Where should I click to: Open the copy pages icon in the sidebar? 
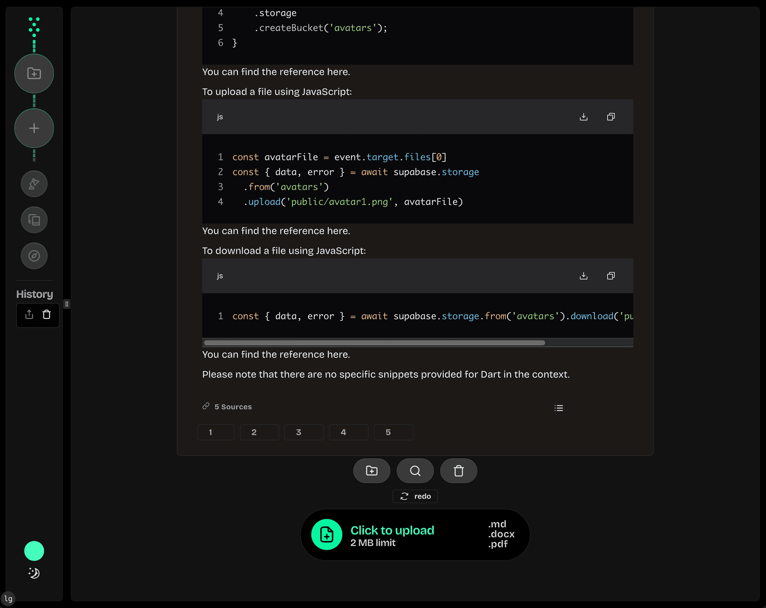[34, 220]
